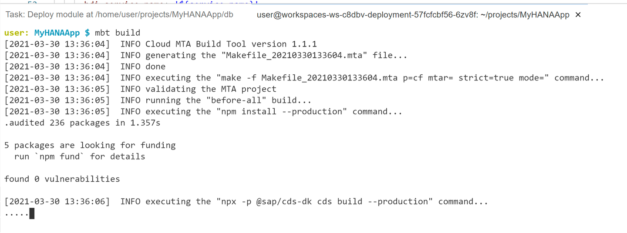
Task: Click the Cloud MTA Build Tool version line
Action: click(x=161, y=44)
